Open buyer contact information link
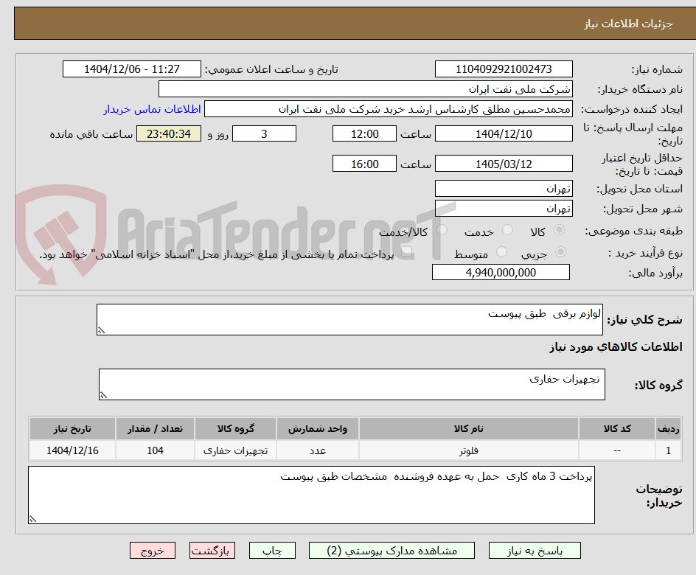Screen dimensions: 696x575 click(152, 109)
